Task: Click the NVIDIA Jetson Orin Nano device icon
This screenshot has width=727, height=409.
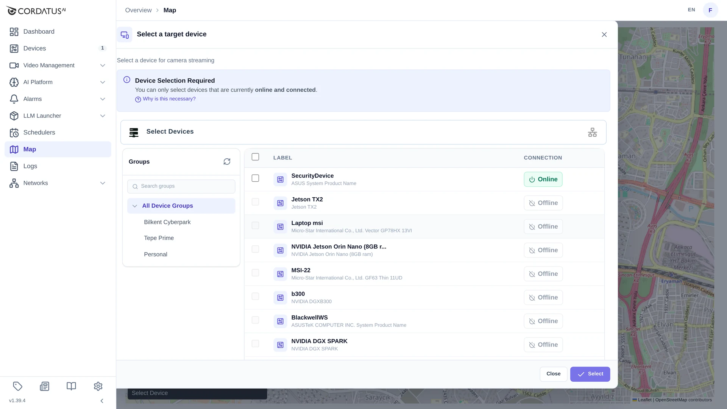Action: (280, 250)
